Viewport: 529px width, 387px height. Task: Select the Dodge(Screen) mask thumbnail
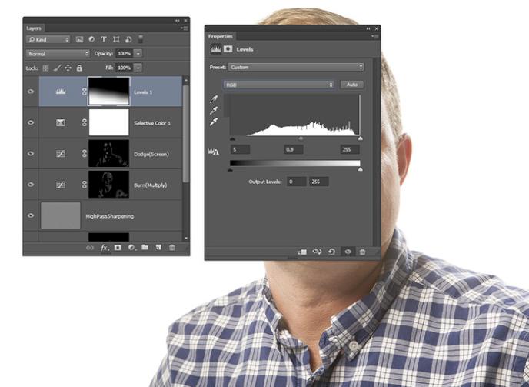pos(108,153)
